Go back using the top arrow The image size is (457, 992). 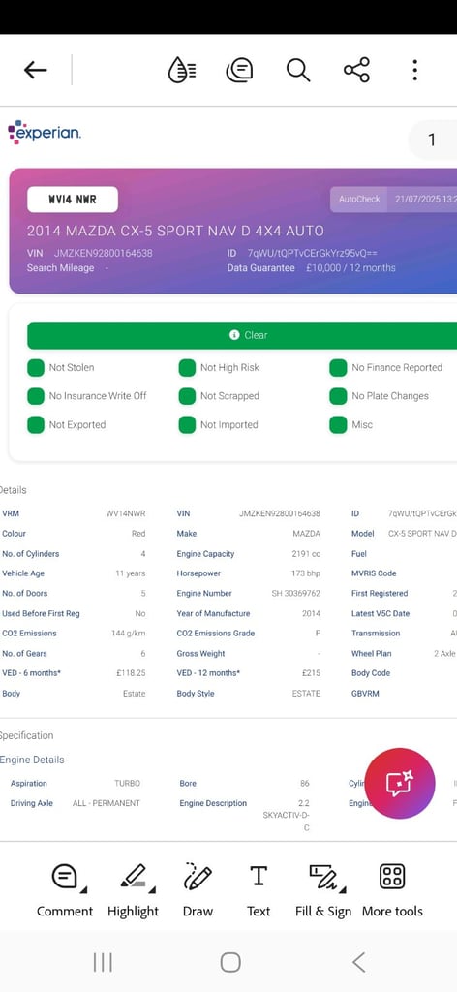coord(36,70)
